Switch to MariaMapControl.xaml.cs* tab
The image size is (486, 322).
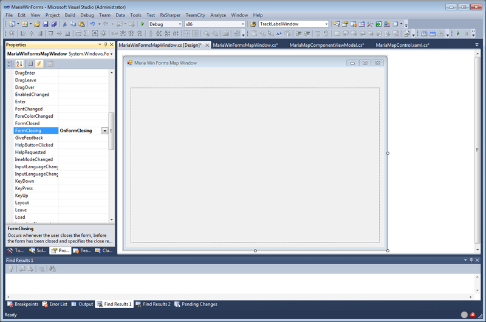click(402, 45)
